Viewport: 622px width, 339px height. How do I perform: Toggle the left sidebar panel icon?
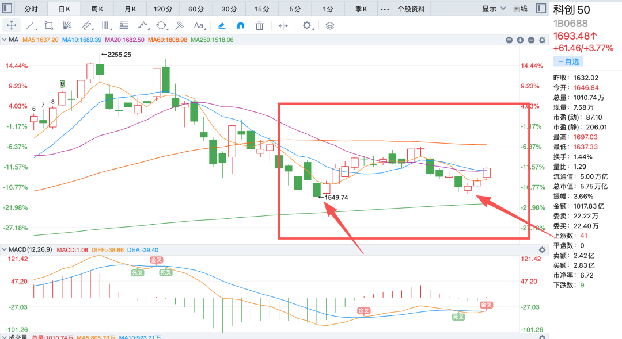7,8
